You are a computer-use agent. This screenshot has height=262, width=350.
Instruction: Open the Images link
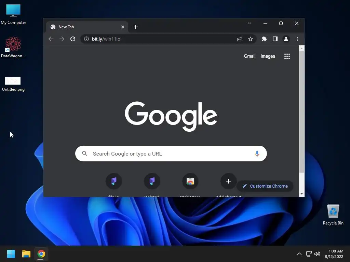pyautogui.click(x=268, y=56)
